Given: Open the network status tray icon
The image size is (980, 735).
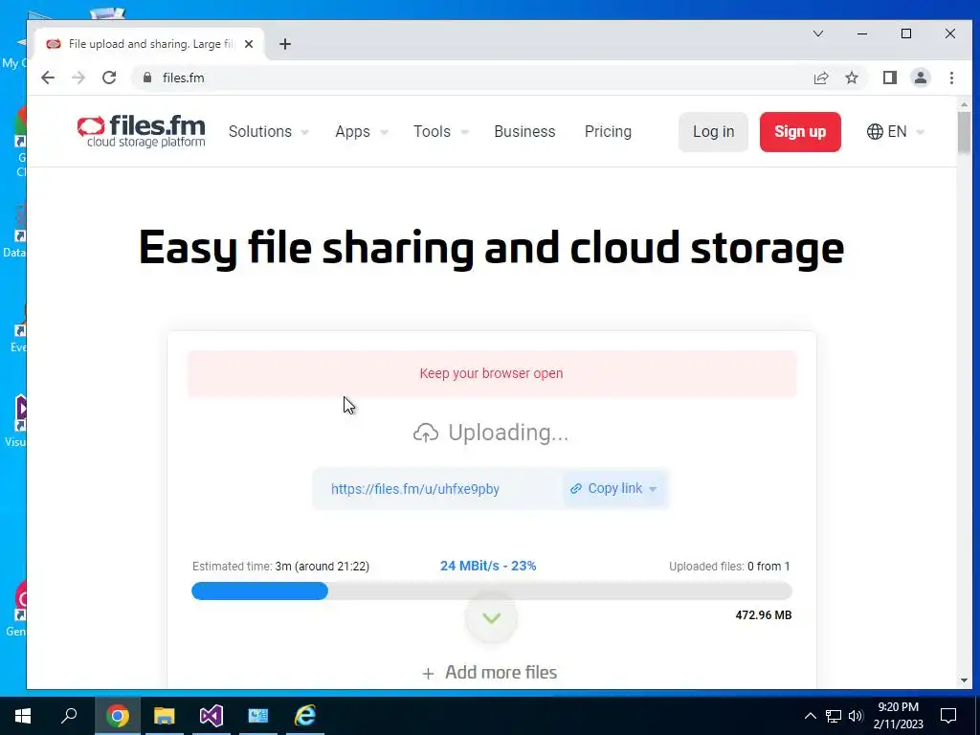Looking at the screenshot, I should point(834,716).
